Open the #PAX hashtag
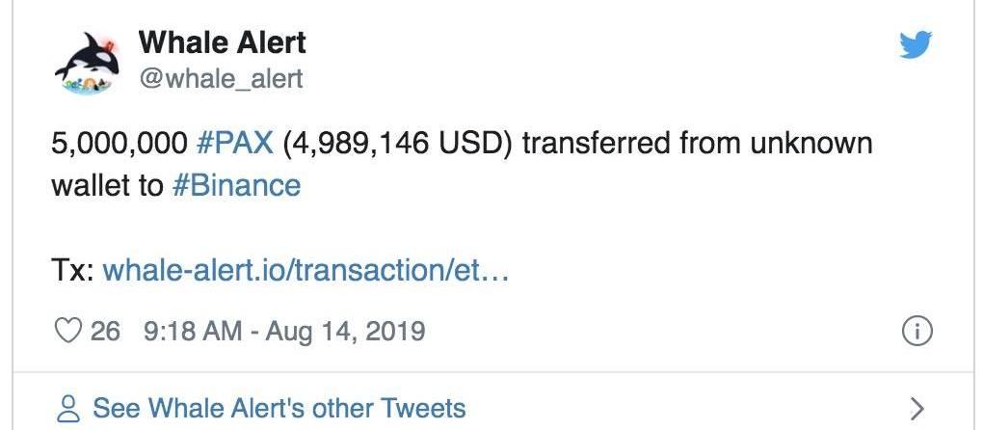This screenshot has height=430, width=983. [x=234, y=143]
